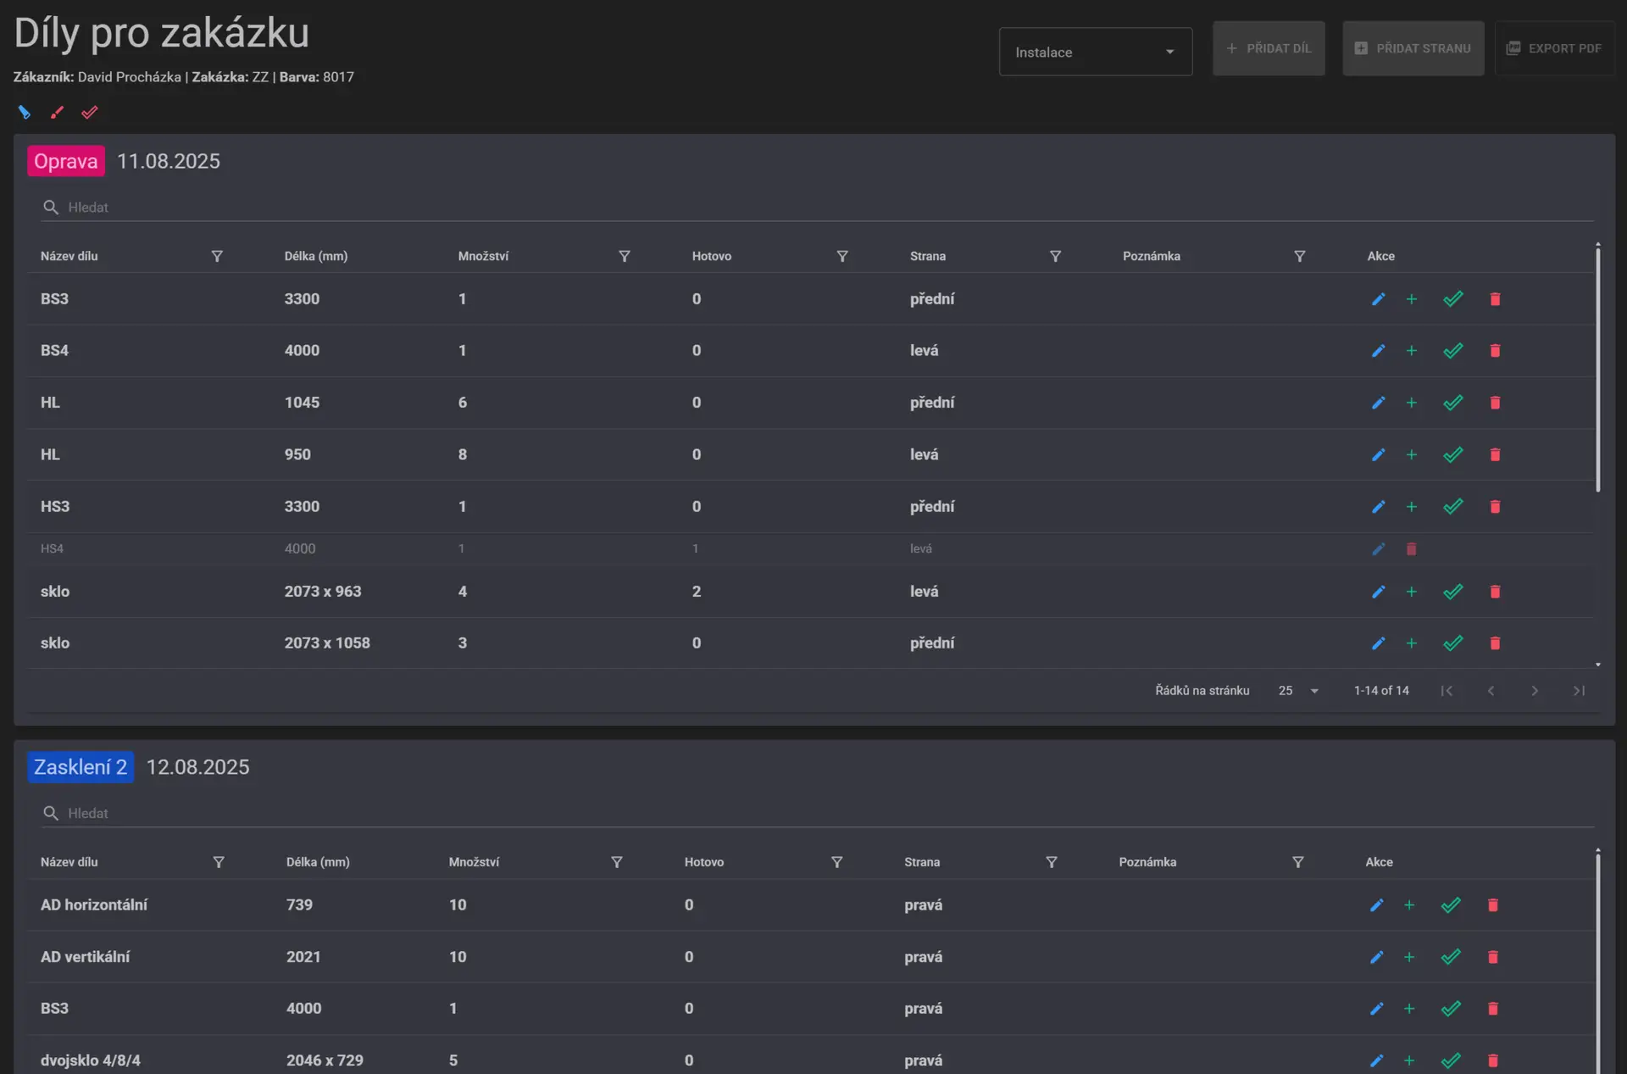Viewport: 1627px width, 1074px height.
Task: Open the Instalace dropdown
Action: 1095,52
